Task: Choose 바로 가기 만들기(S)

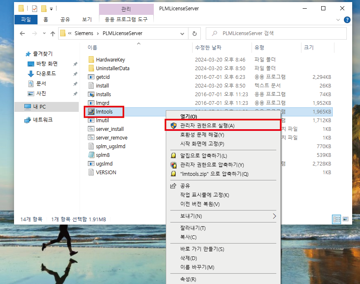Action: (223, 249)
